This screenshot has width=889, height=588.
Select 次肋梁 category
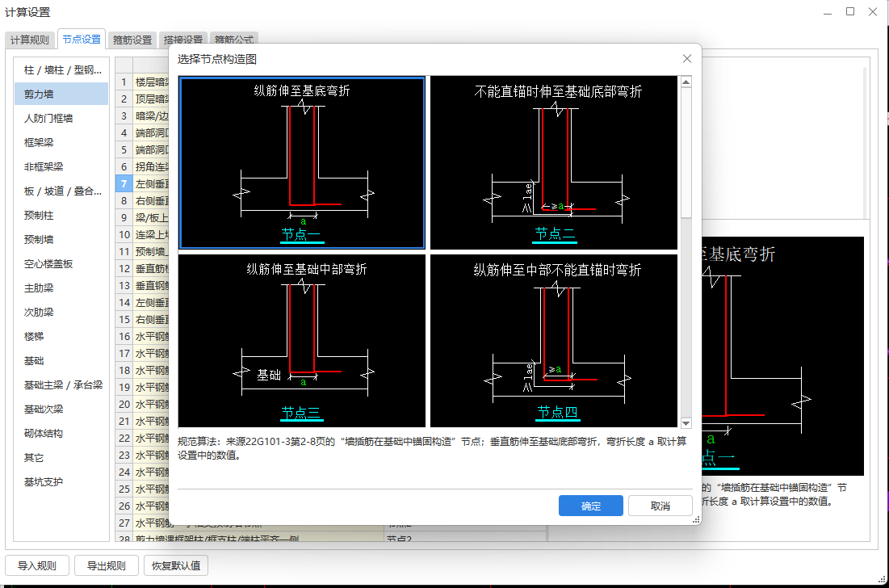(x=61, y=313)
